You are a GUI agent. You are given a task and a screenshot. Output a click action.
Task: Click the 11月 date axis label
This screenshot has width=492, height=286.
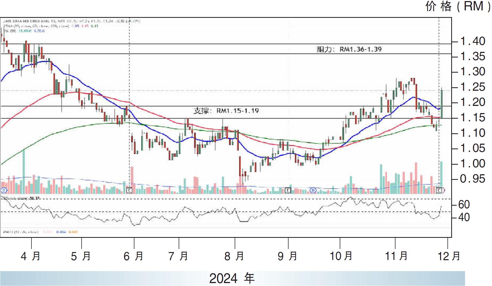[396, 256]
